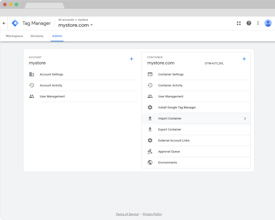Open Account Settings
275x220 pixels.
(51, 75)
